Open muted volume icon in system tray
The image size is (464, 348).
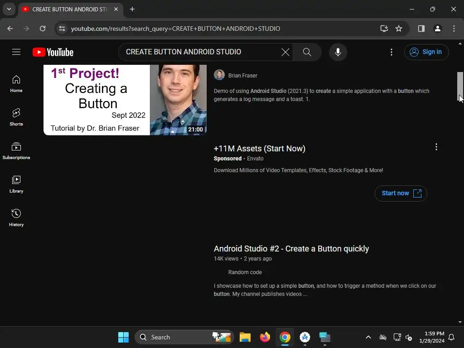(x=409, y=337)
